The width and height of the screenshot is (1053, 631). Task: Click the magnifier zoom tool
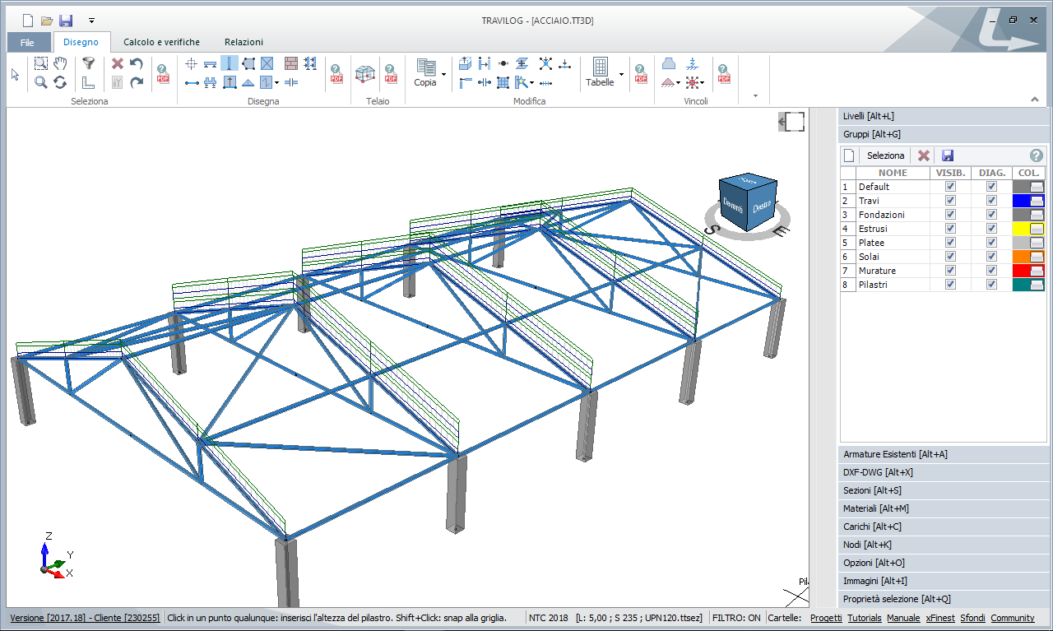point(40,82)
